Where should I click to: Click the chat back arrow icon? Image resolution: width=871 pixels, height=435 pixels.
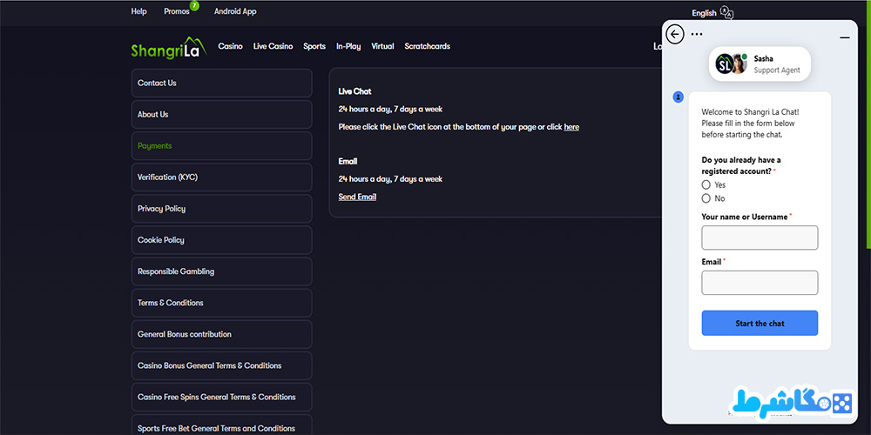tap(674, 35)
